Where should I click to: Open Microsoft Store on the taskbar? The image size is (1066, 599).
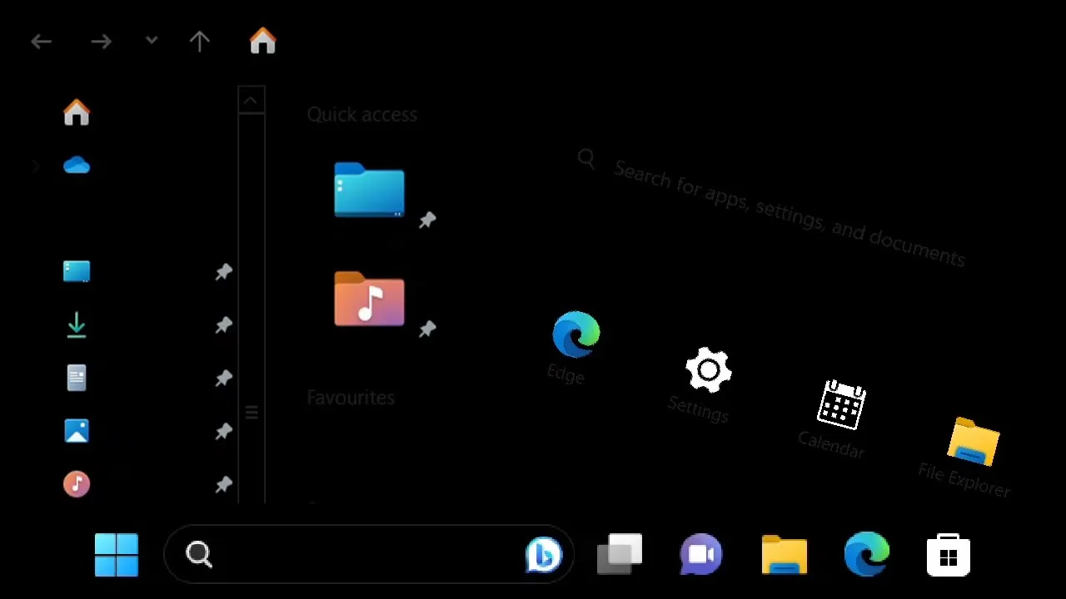949,555
